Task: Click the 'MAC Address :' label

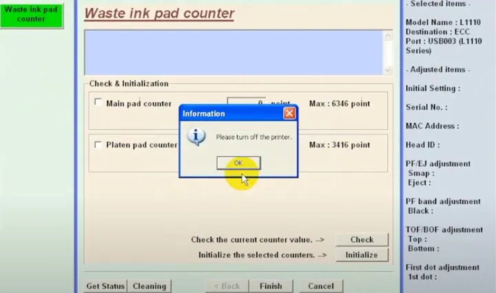Action: pyautogui.click(x=433, y=126)
